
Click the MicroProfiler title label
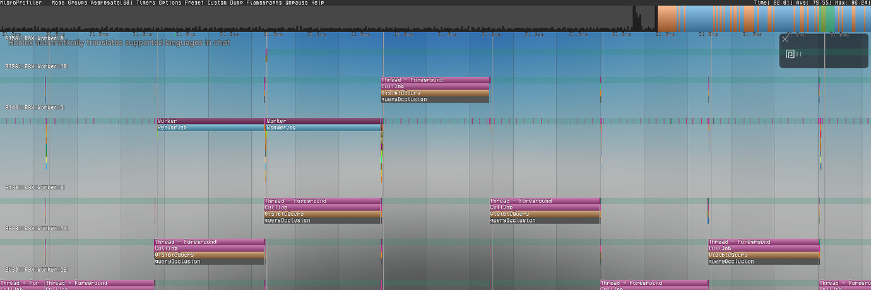[21, 3]
